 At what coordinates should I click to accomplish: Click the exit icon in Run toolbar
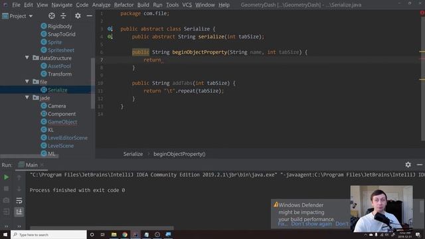click(x=6, y=212)
